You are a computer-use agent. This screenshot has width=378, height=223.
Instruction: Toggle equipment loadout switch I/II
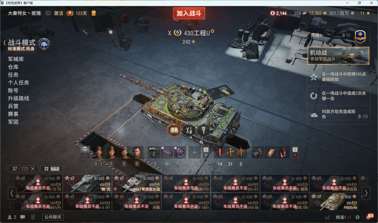206,153
